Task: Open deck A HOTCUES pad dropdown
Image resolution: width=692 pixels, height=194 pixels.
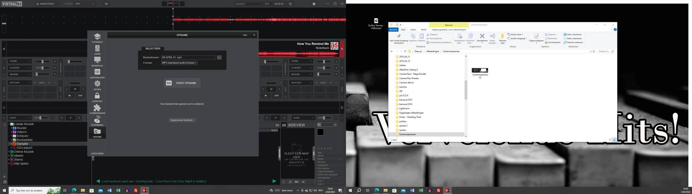Action: 20,83
